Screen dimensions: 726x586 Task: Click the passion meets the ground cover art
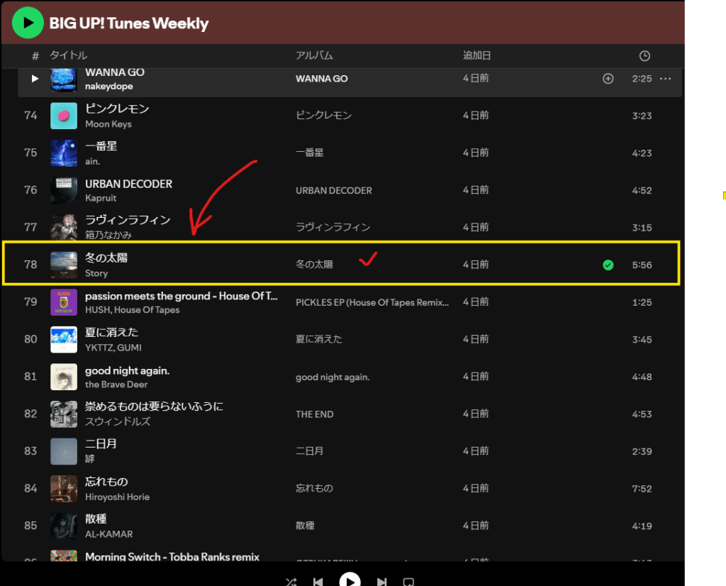pyautogui.click(x=64, y=302)
